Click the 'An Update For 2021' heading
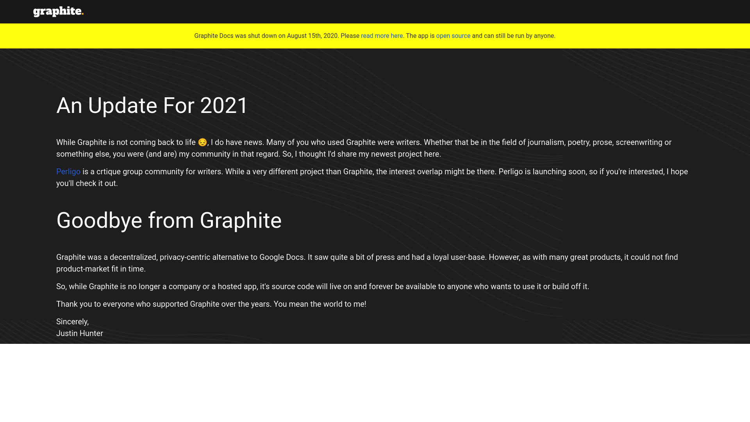 (x=152, y=105)
